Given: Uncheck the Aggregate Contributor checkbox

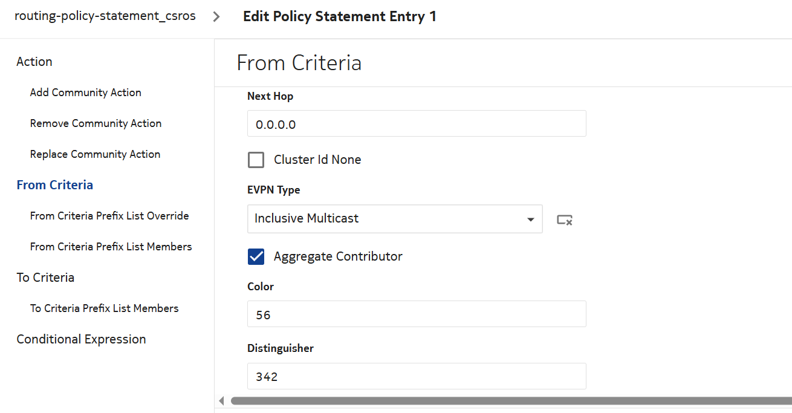Looking at the screenshot, I should 256,256.
